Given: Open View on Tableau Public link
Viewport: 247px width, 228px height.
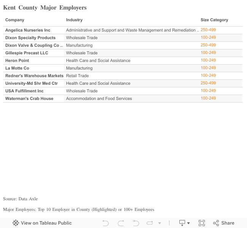Looking at the screenshot, I should (42, 223).
